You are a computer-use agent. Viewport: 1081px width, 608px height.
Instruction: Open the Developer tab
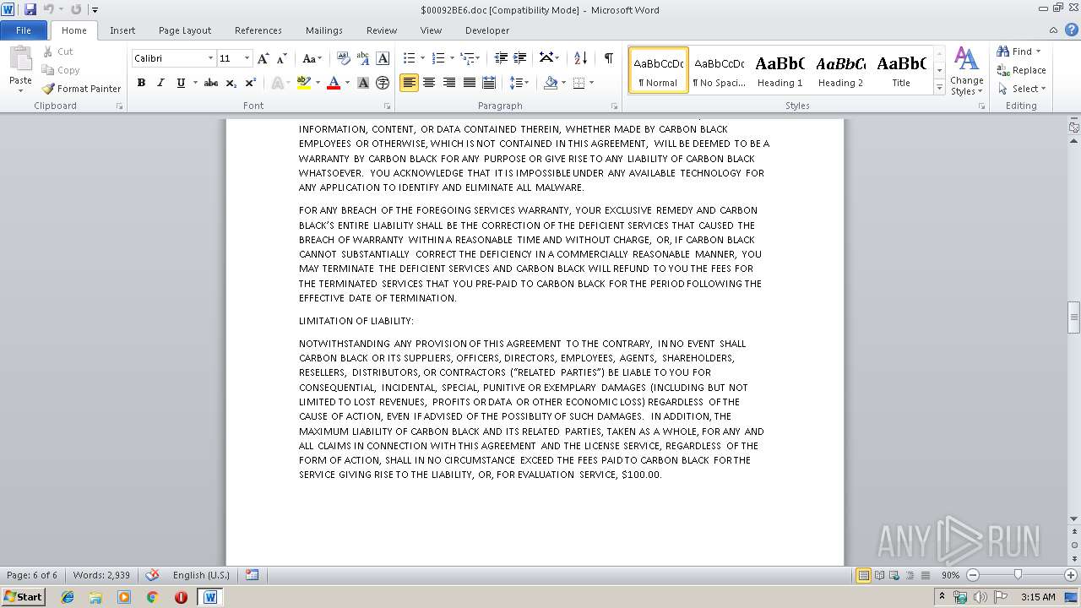(x=487, y=30)
